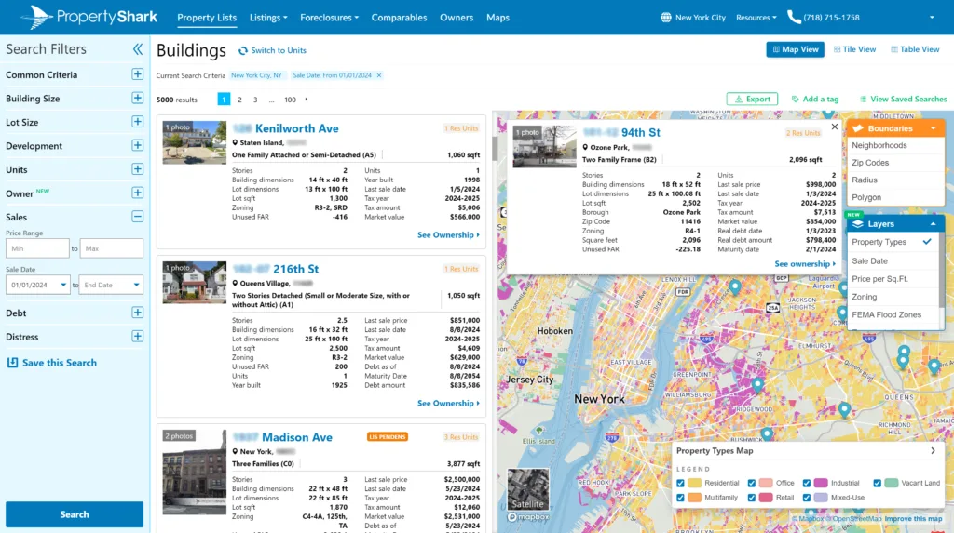Collapse the Boundaries panel
The width and height of the screenshot is (954, 533).
(x=933, y=128)
